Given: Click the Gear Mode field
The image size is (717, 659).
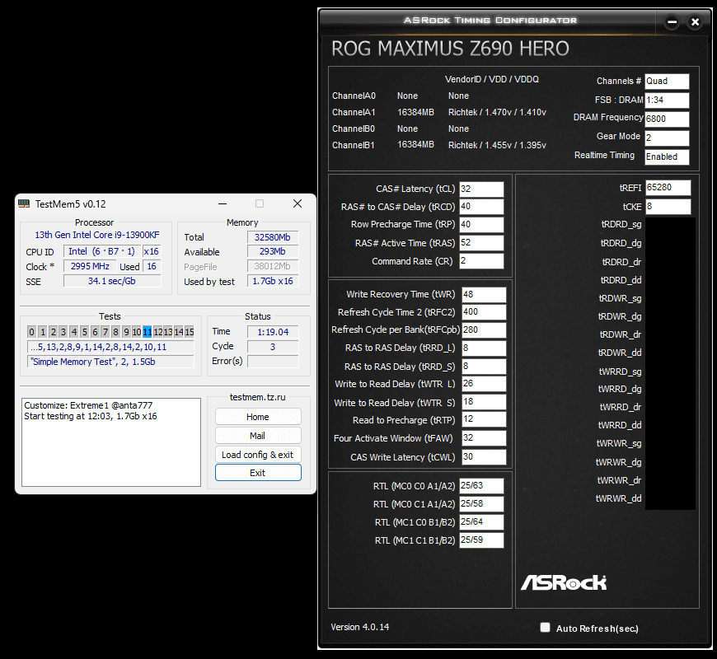Looking at the screenshot, I should coord(667,138).
